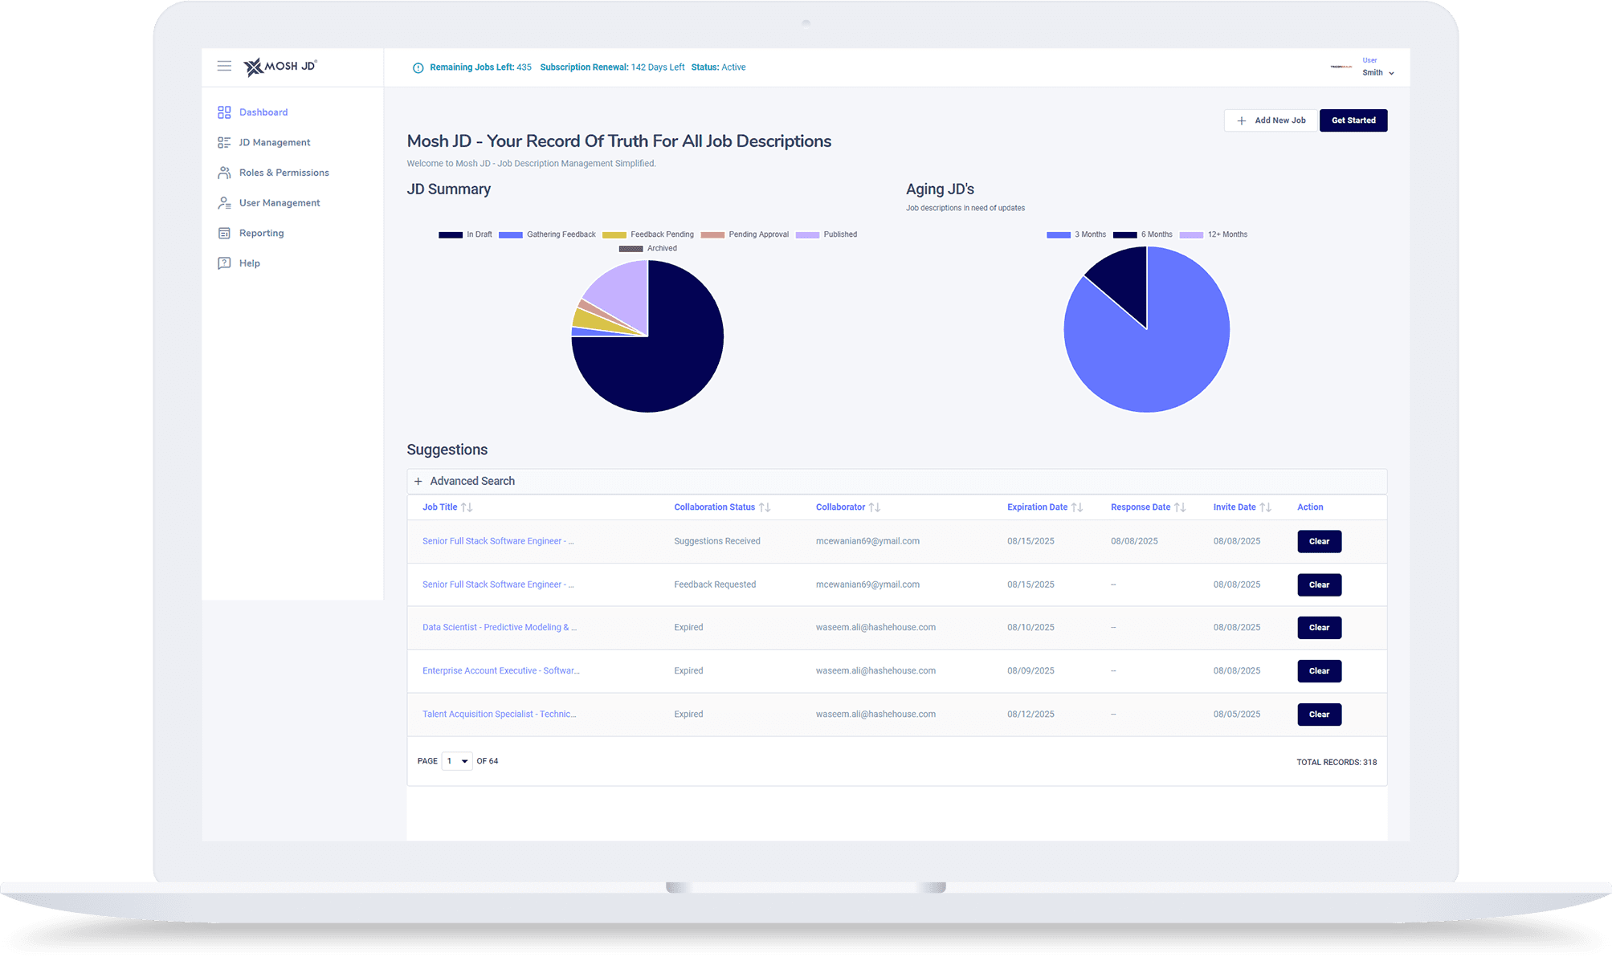Toggle the Published legend item
Image resolution: width=1612 pixels, height=957 pixels.
pyautogui.click(x=826, y=234)
